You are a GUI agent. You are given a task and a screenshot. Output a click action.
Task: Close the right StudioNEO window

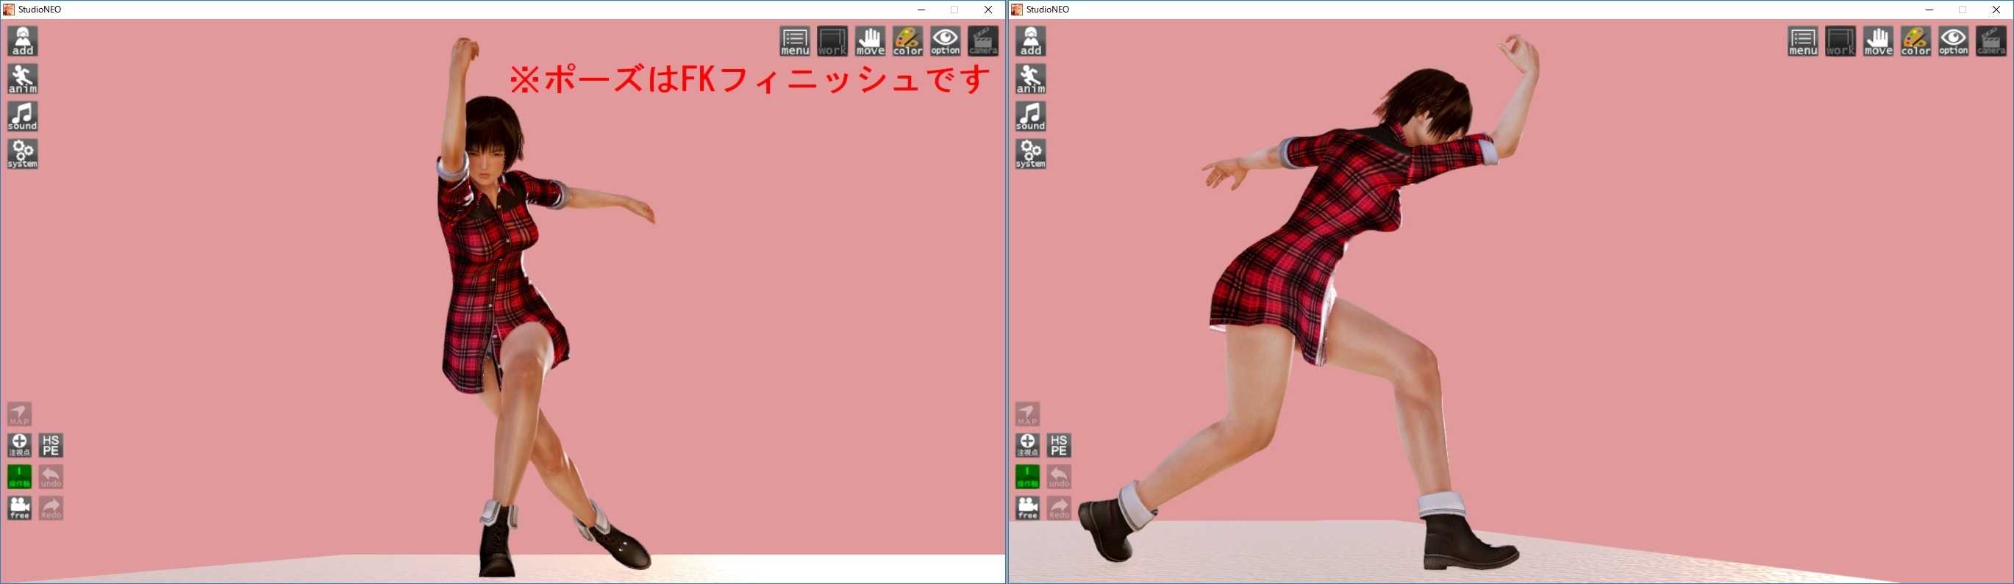[1996, 10]
